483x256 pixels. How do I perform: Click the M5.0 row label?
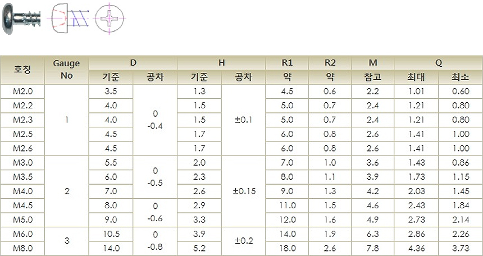coord(22,220)
